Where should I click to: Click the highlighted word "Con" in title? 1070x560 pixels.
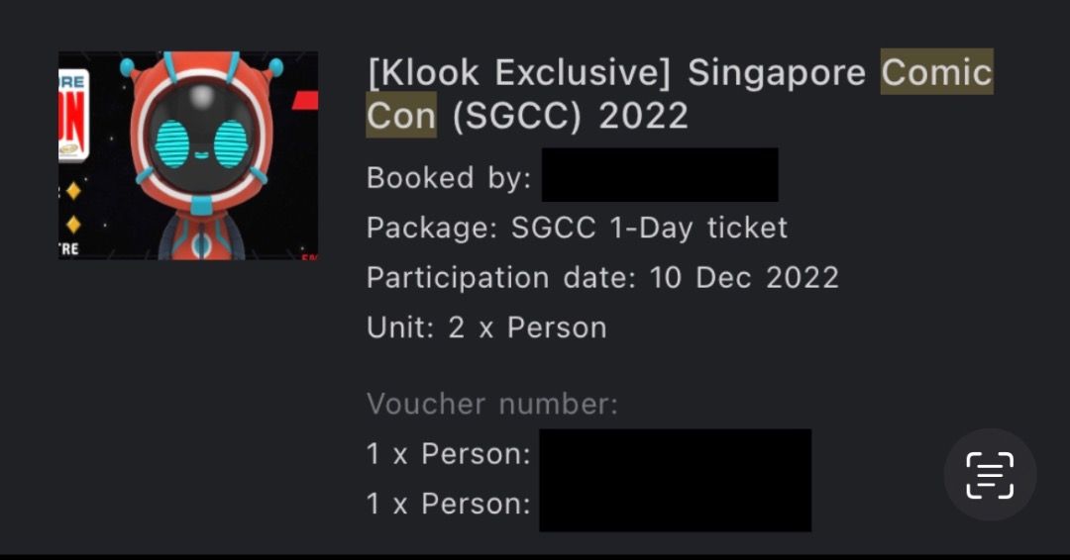[401, 116]
